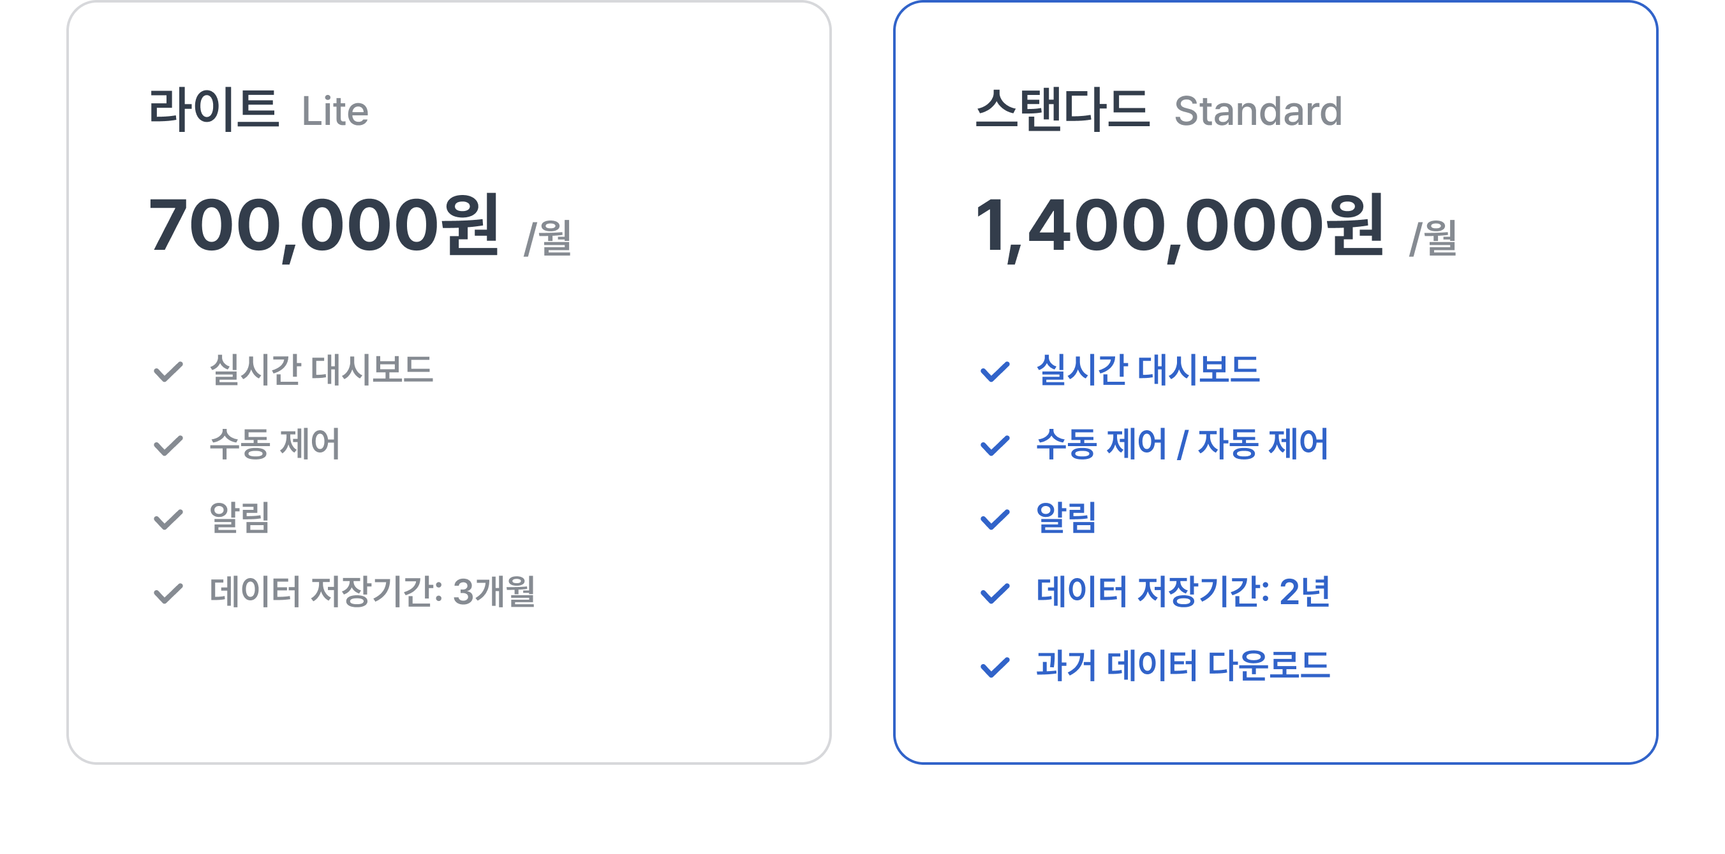Viewport: 1725px width, 854px height.
Task: Click the gray Lite label
Action: [x=335, y=111]
